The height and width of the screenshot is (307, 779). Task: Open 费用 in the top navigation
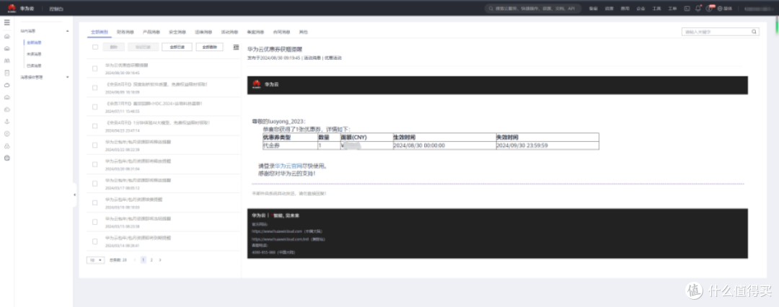click(625, 9)
